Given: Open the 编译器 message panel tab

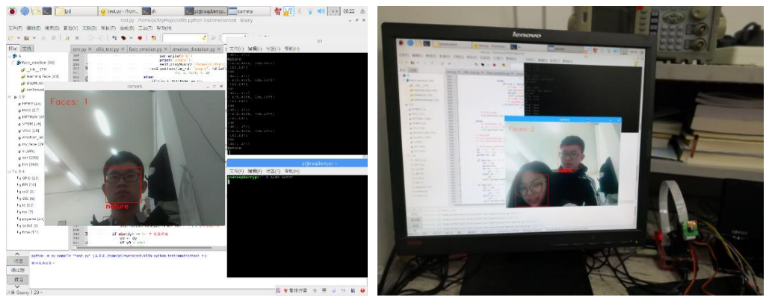Looking at the screenshot, I should 18,269.
